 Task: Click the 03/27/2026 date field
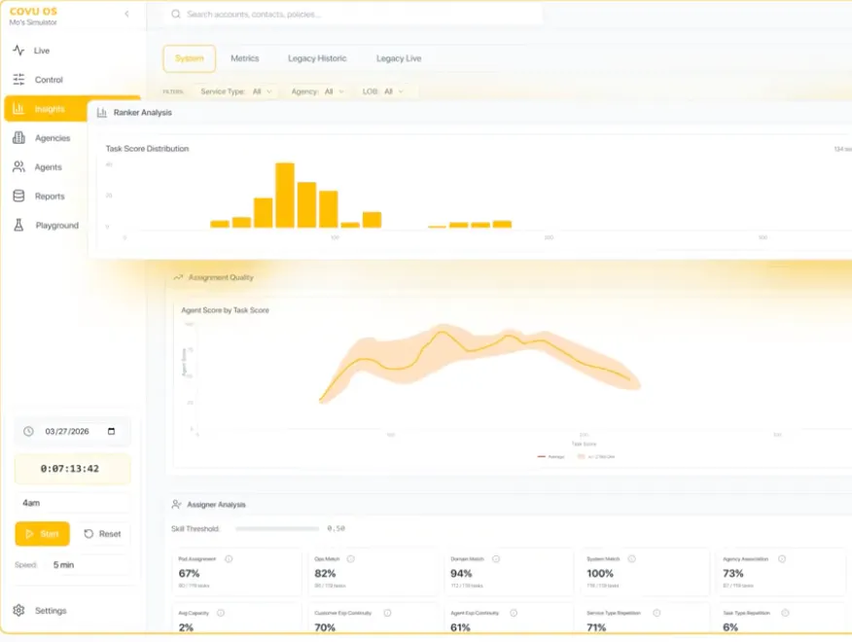(x=73, y=431)
